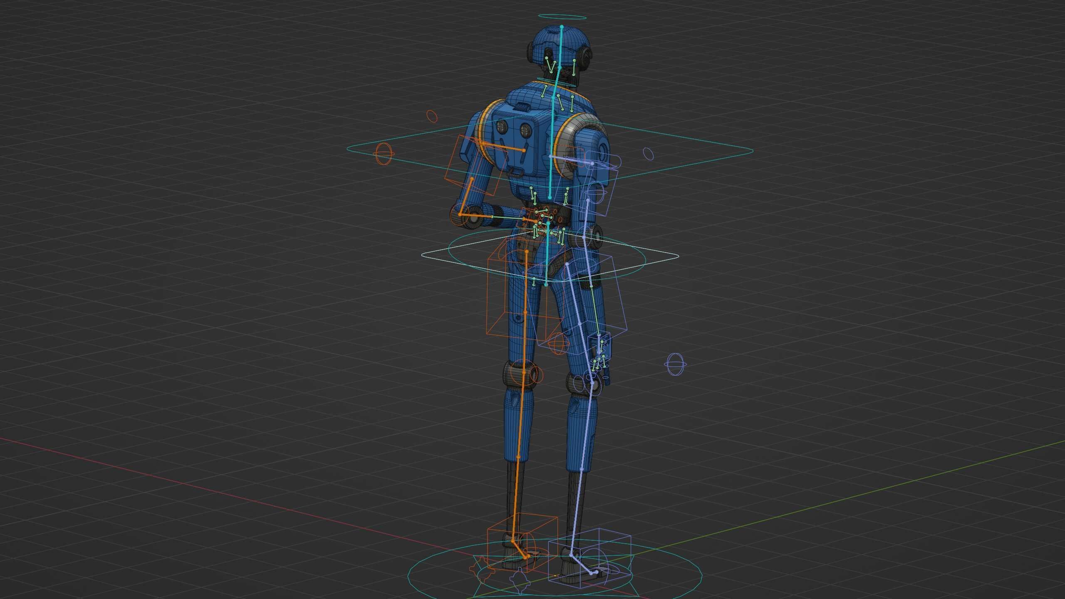Screen dimensions: 1065x599
Task: Select the teal halo ring above the head
Action: tap(562, 17)
